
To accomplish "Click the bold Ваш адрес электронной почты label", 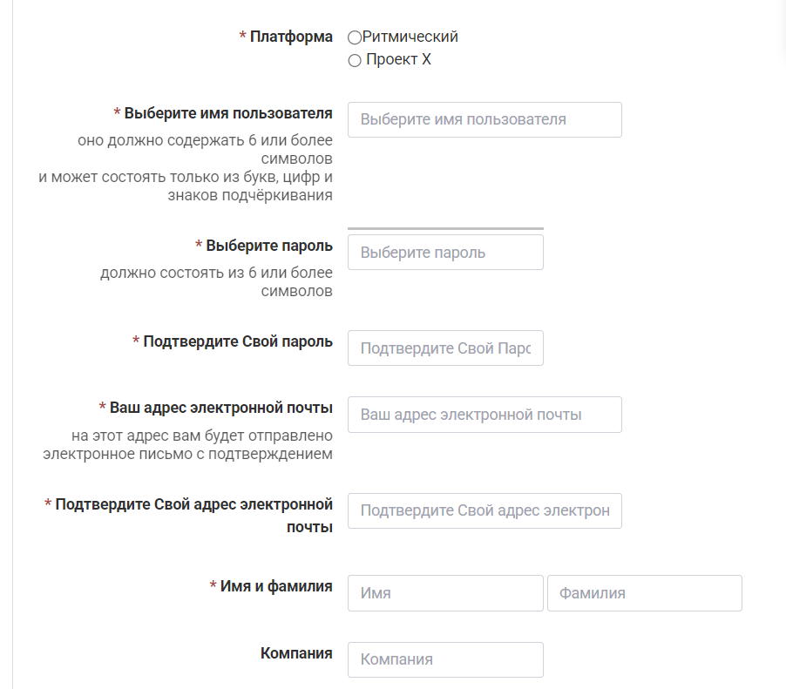I will click(x=221, y=408).
